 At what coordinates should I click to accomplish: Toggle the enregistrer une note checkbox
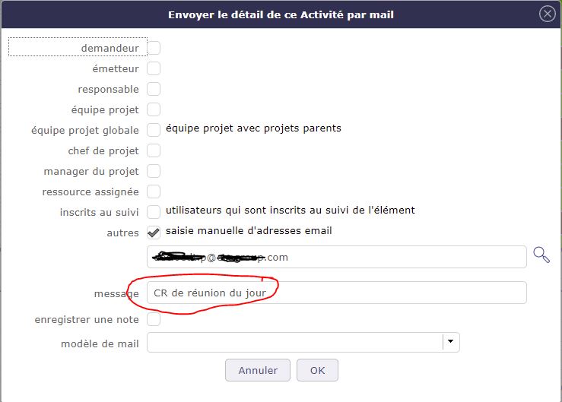(154, 319)
